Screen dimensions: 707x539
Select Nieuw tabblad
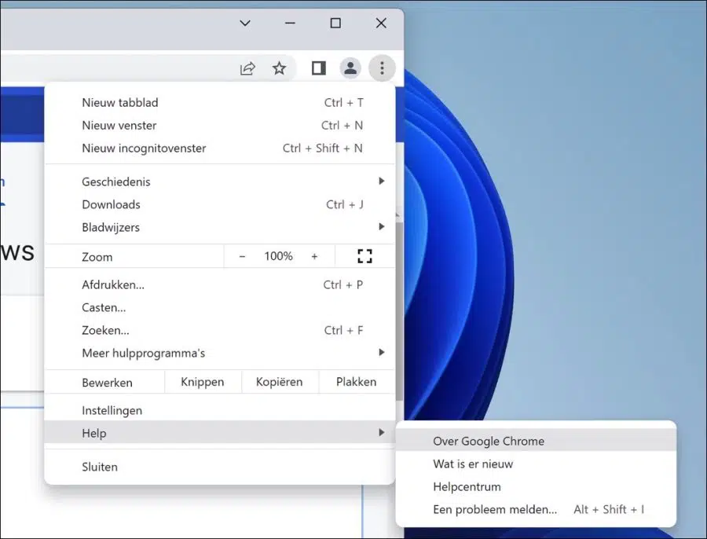coord(220,103)
